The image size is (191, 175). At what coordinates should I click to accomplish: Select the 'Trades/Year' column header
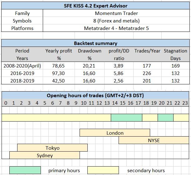click(147, 51)
